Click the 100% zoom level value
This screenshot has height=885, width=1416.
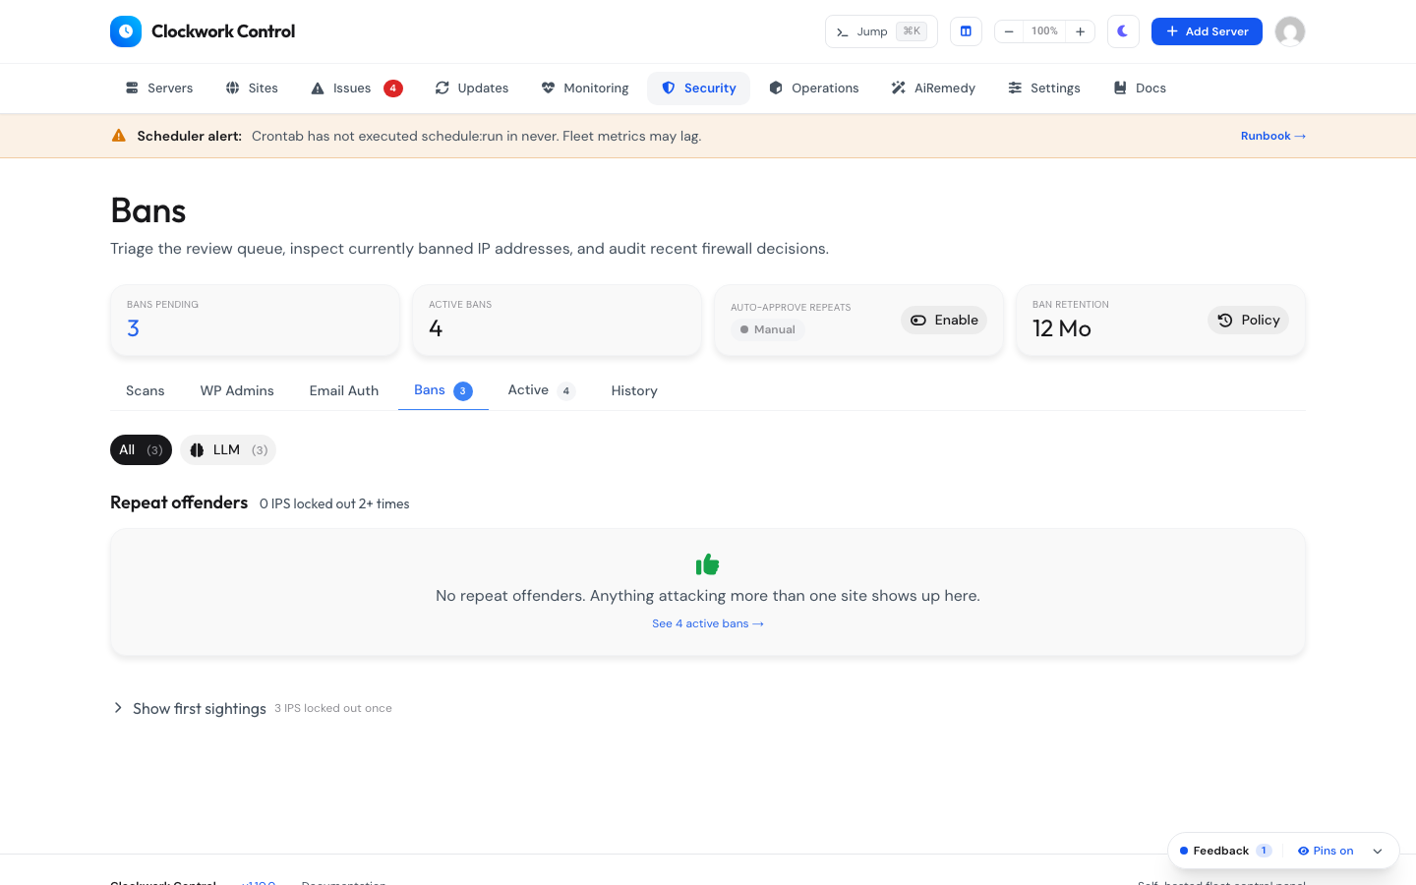point(1044,31)
